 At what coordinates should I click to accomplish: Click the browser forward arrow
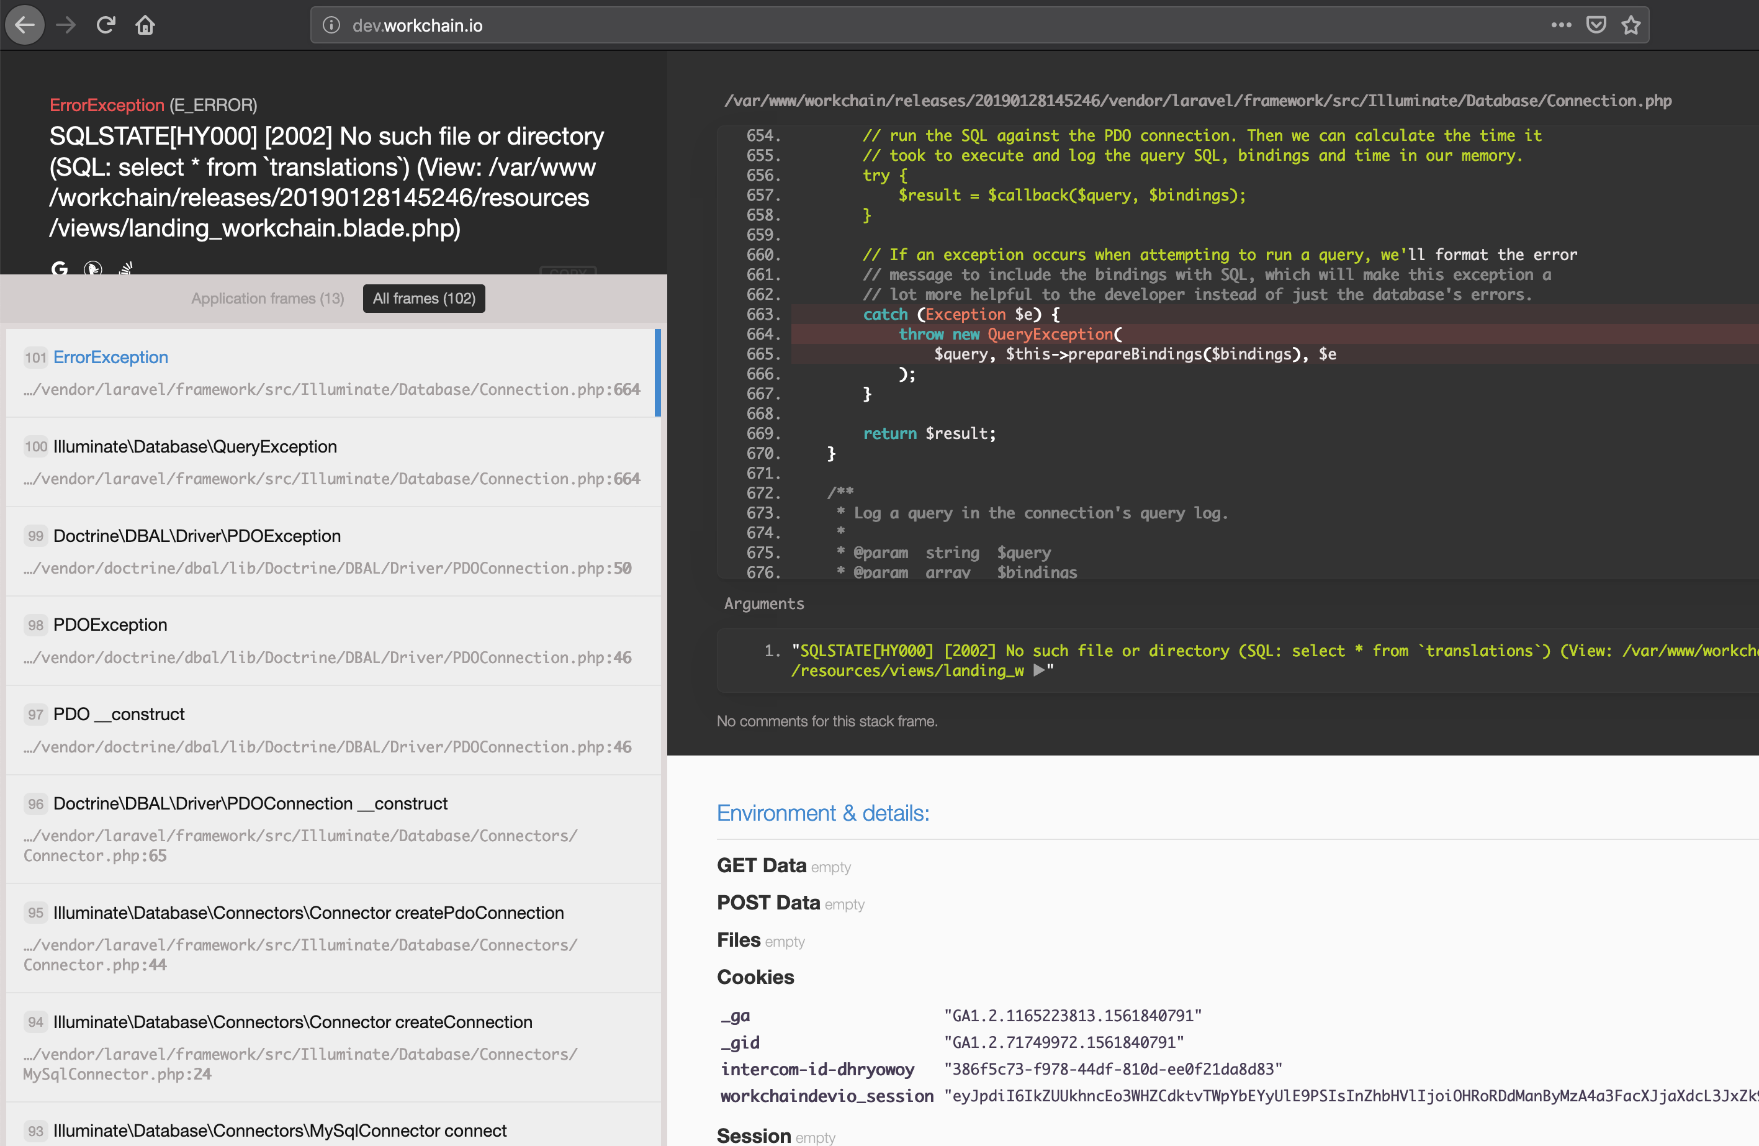pyautogui.click(x=66, y=25)
